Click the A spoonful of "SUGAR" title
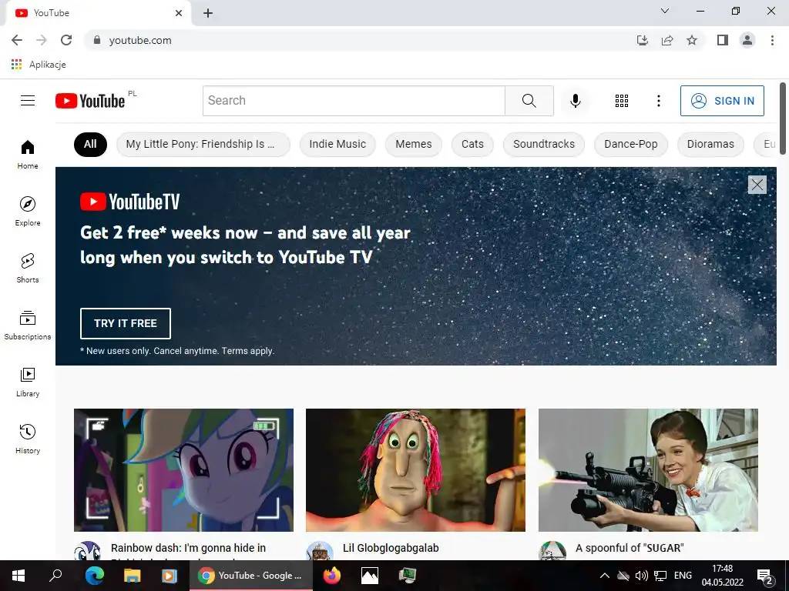Image resolution: width=789 pixels, height=591 pixels. 630,548
